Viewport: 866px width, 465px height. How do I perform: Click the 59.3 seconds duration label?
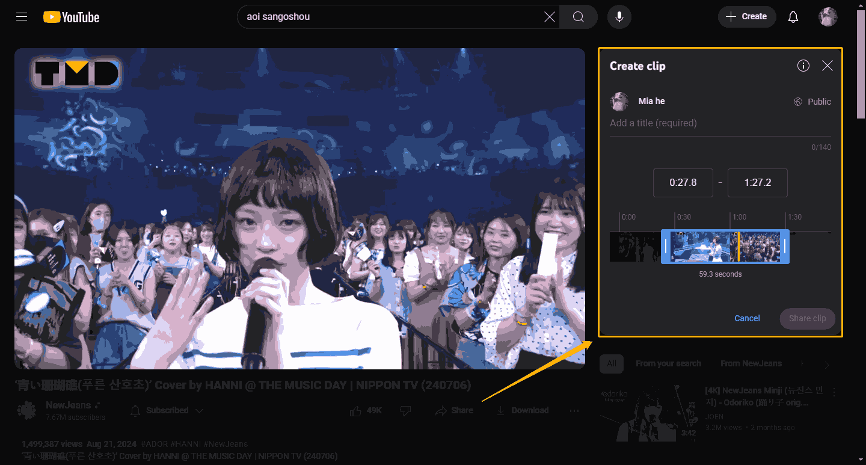720,274
